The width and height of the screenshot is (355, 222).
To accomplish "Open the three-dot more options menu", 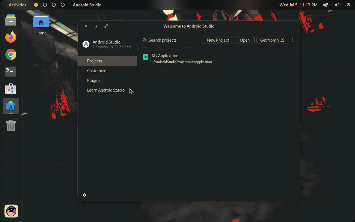I will (x=293, y=40).
